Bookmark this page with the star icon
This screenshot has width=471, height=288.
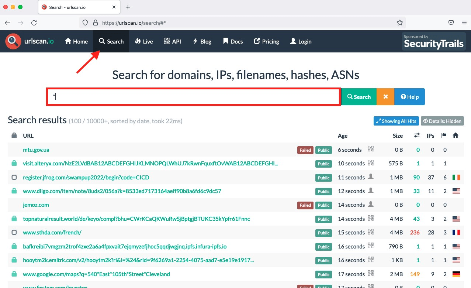400,23
